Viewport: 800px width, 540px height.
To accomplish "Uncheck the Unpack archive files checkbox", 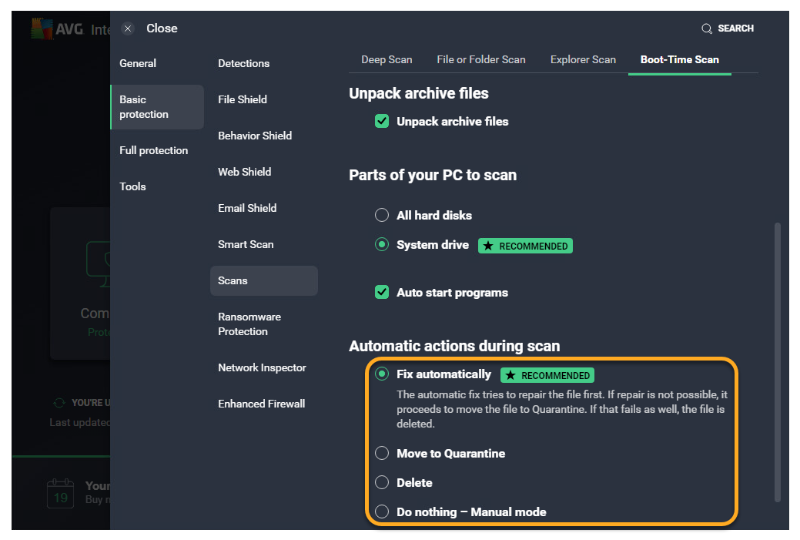I will [382, 121].
